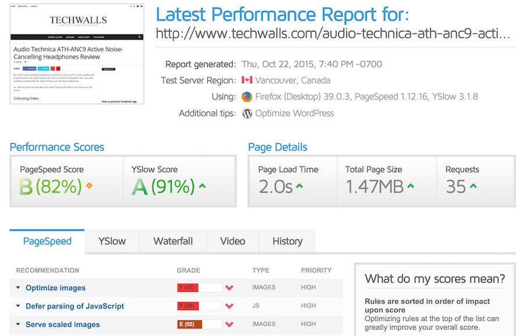This screenshot has width=524, height=336.
Task: Click the TechWalls page screenshot thumbnail
Action: [x=77, y=54]
